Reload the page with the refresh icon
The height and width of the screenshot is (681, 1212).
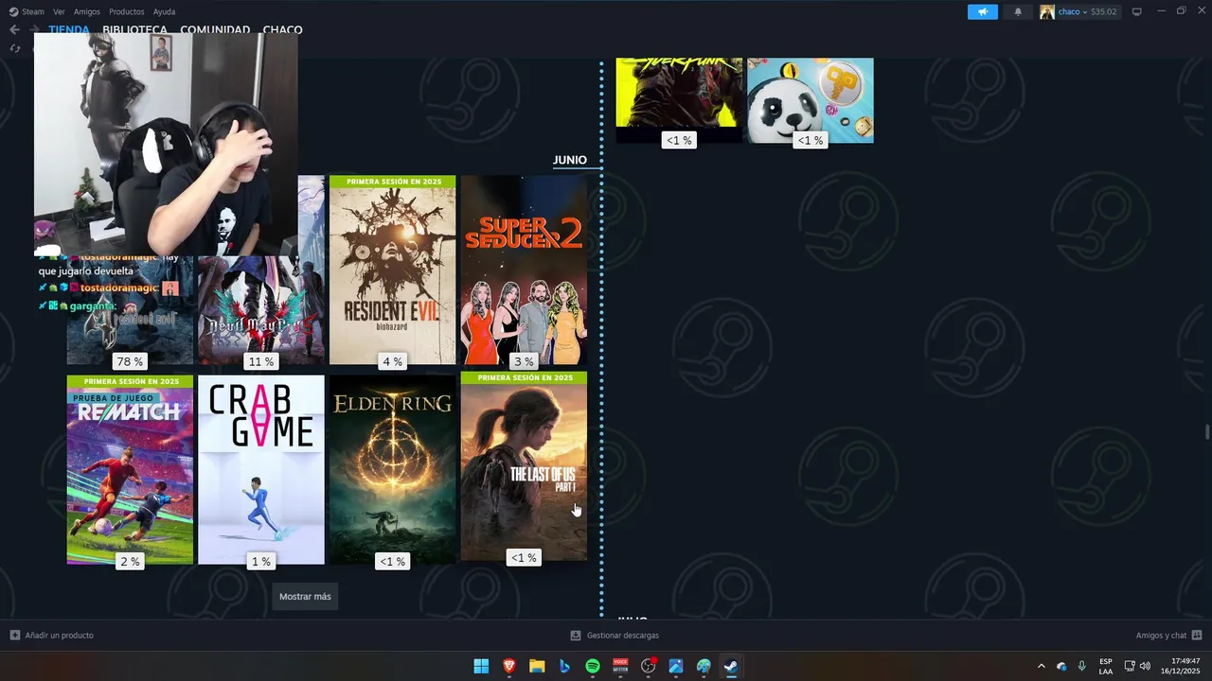point(14,48)
